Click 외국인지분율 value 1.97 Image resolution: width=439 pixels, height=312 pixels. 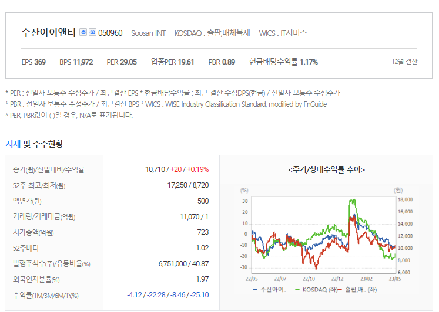[202, 279]
